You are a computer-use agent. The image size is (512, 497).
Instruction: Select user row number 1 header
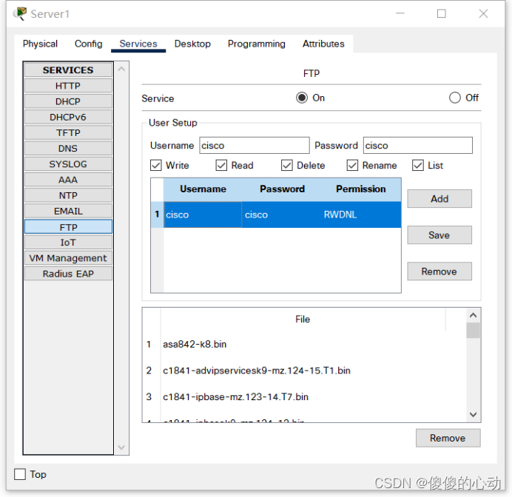(x=157, y=214)
